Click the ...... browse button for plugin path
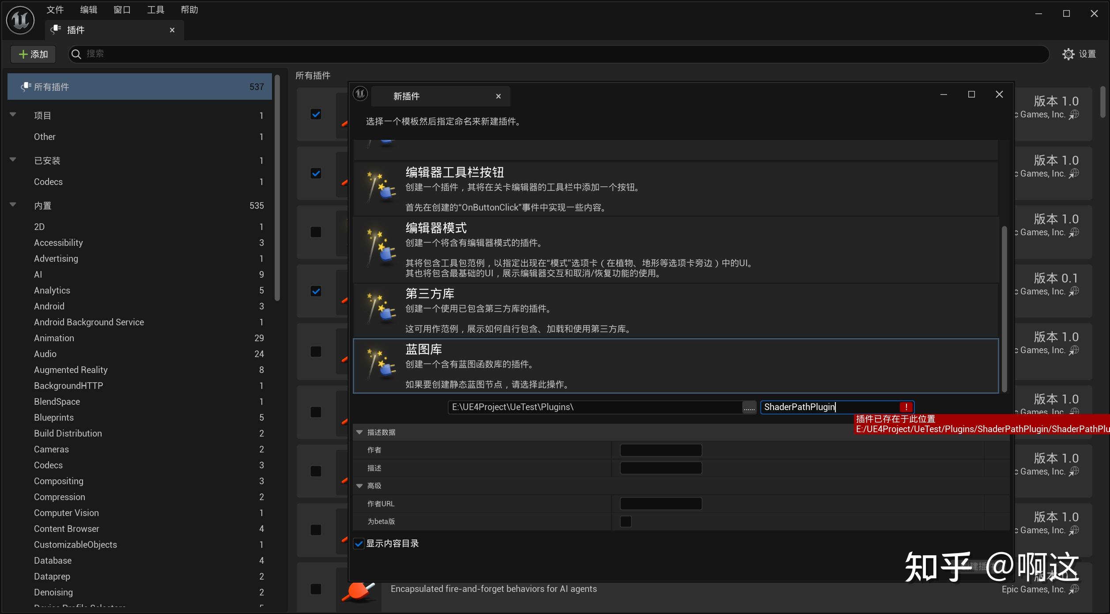This screenshot has width=1110, height=614. pos(748,407)
